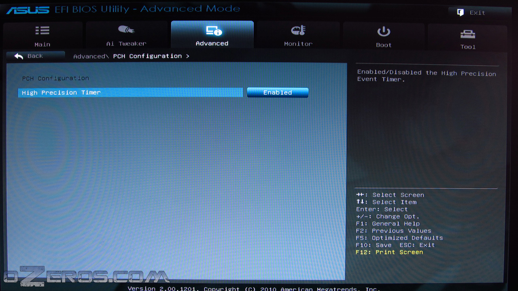Select the Tool printer-like icon
The image size is (518, 291).
tap(468, 34)
